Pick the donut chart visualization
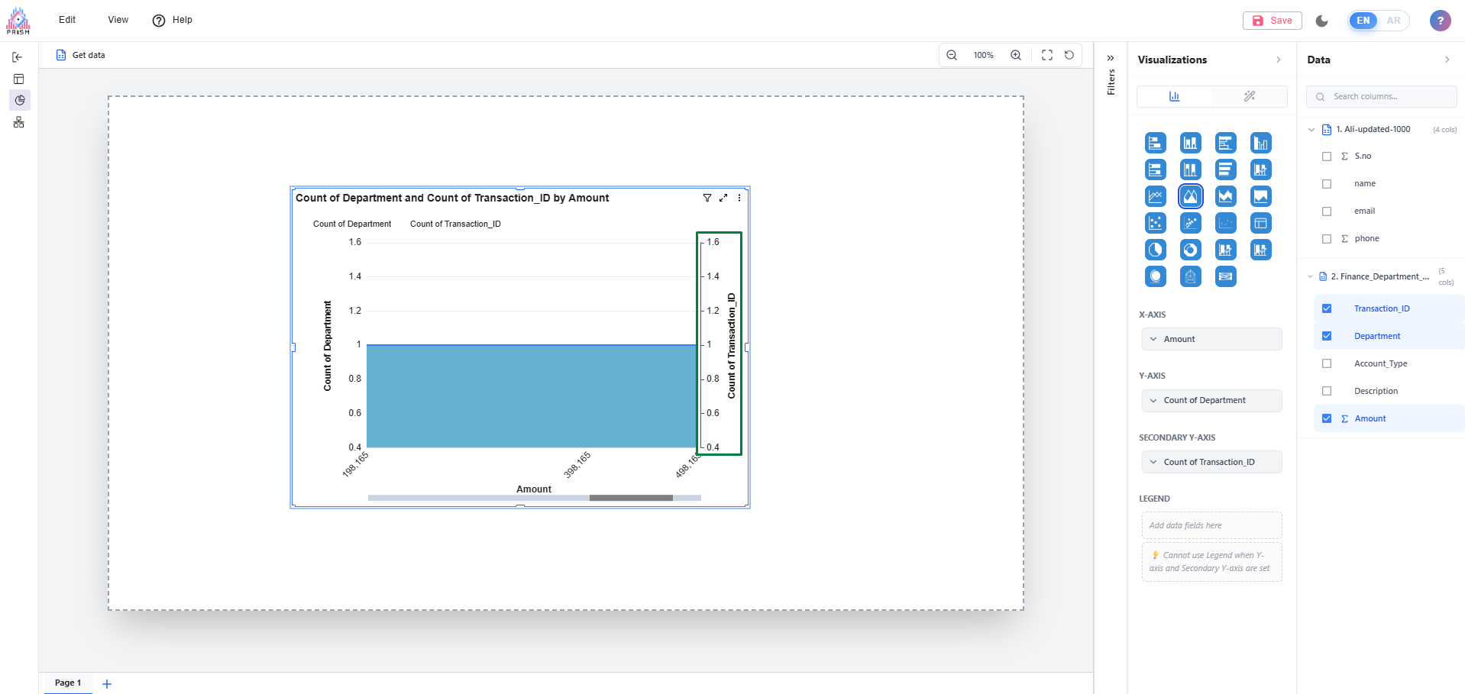 point(1190,250)
